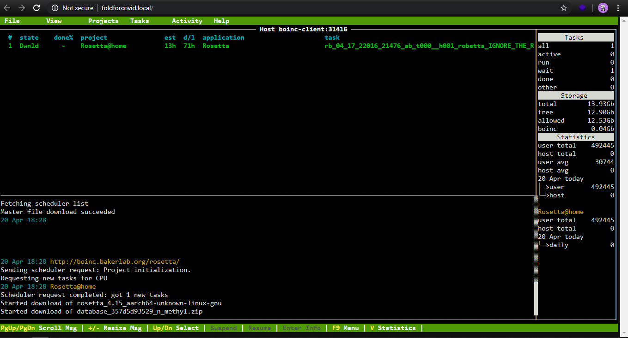Open the browser profile avatar
The image size is (628, 338).
coord(603,8)
